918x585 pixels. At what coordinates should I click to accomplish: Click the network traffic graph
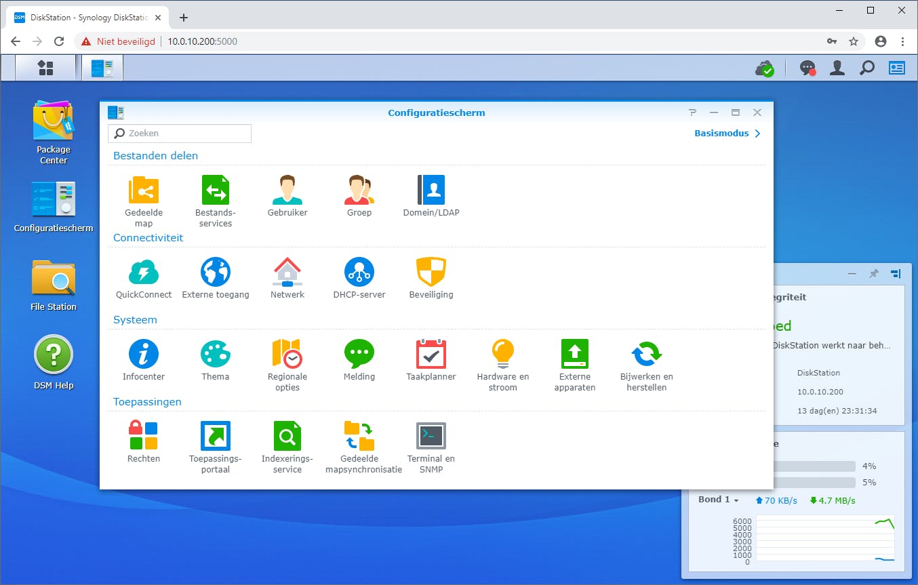(825, 538)
